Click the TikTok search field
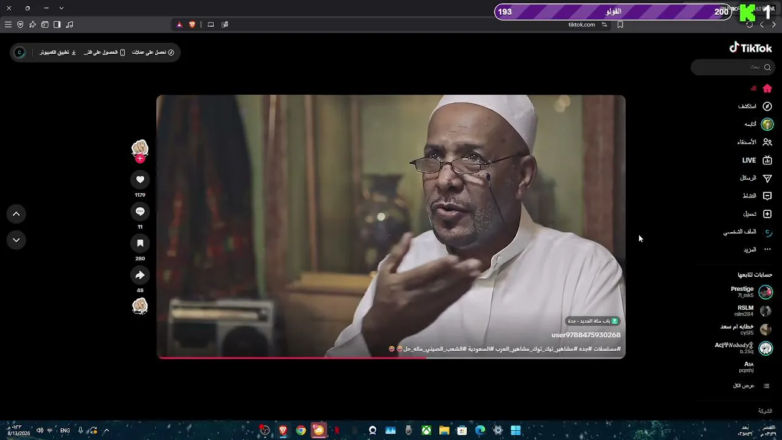Image resolution: width=782 pixels, height=440 pixels. pos(733,67)
